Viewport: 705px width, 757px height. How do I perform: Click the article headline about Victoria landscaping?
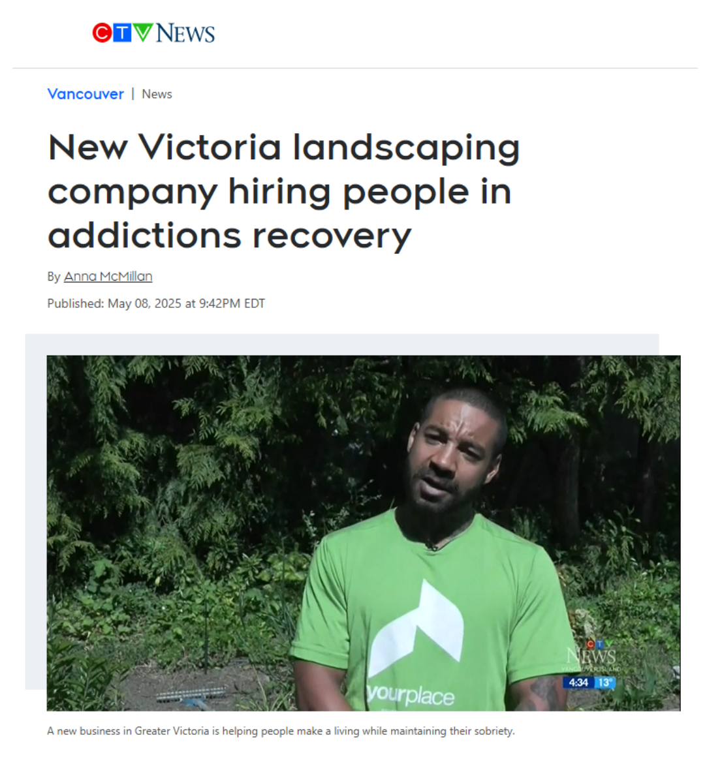pyautogui.click(x=284, y=191)
